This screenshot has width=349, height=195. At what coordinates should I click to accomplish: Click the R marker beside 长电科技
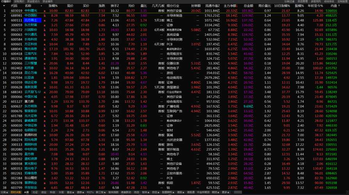click(45, 39)
